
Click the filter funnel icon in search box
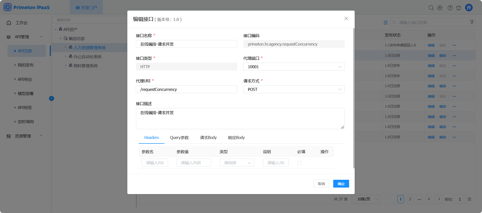tap(472, 22)
